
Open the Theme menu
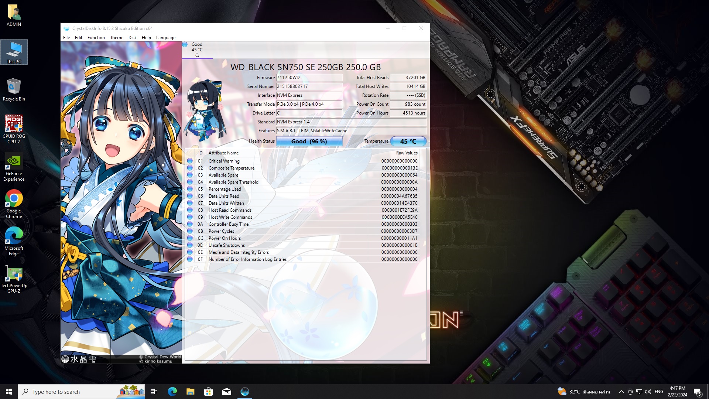point(117,38)
